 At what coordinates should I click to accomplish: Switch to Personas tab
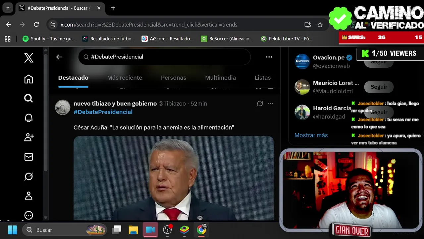[174, 78]
